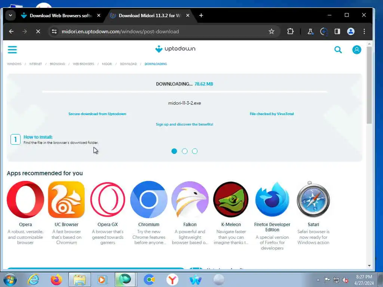Open the Chromium app icon
This screenshot has width=383, height=287.
(x=149, y=200)
